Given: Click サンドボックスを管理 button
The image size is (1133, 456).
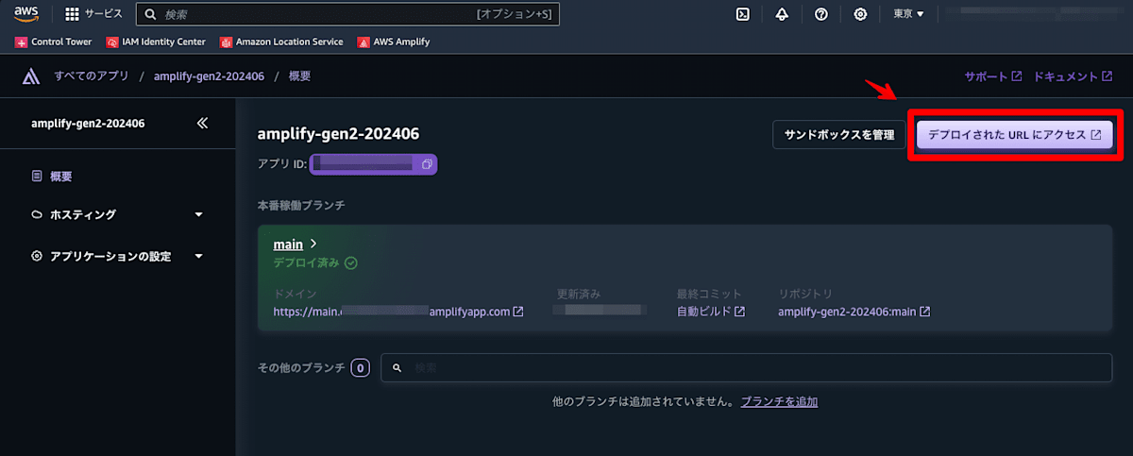Looking at the screenshot, I should pyautogui.click(x=838, y=135).
